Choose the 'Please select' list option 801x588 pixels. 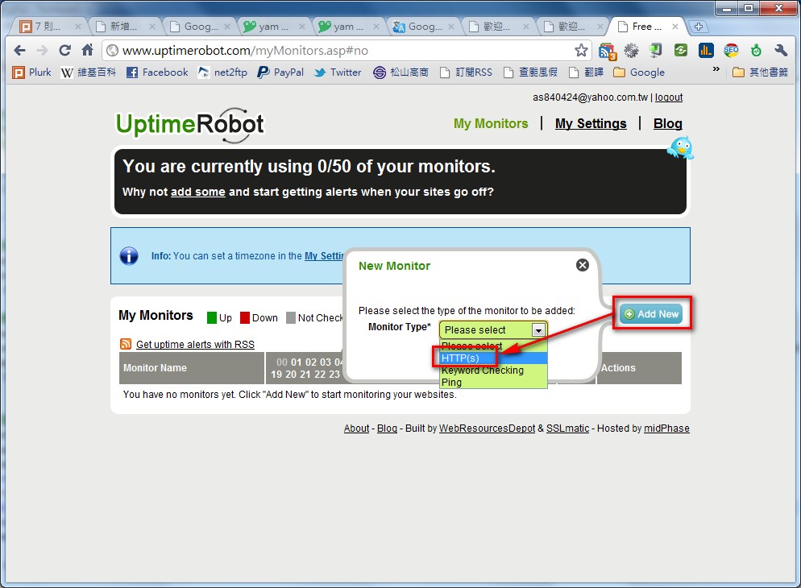(493, 346)
